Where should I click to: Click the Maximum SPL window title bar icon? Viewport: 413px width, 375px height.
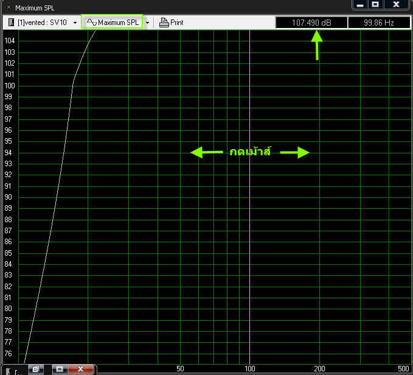[x=9, y=7]
